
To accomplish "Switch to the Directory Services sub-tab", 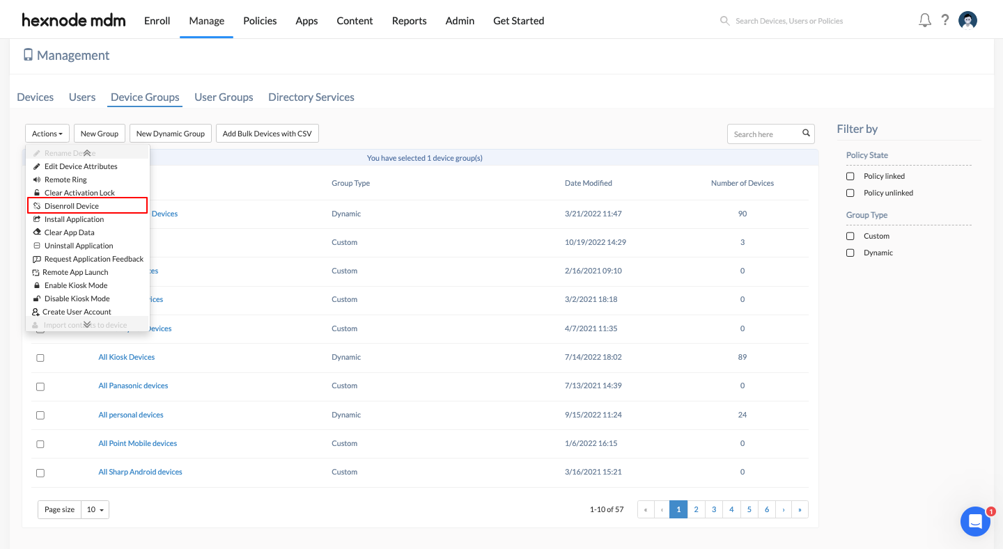I will point(311,97).
